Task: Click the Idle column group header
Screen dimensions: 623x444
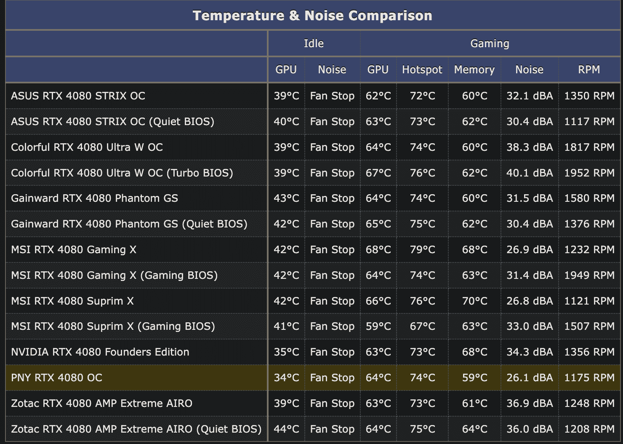Action: (314, 43)
